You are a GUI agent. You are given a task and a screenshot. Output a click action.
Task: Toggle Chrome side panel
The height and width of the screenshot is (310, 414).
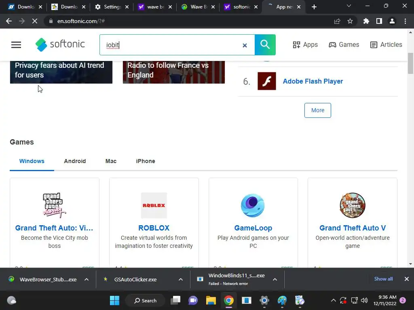pos(379,21)
